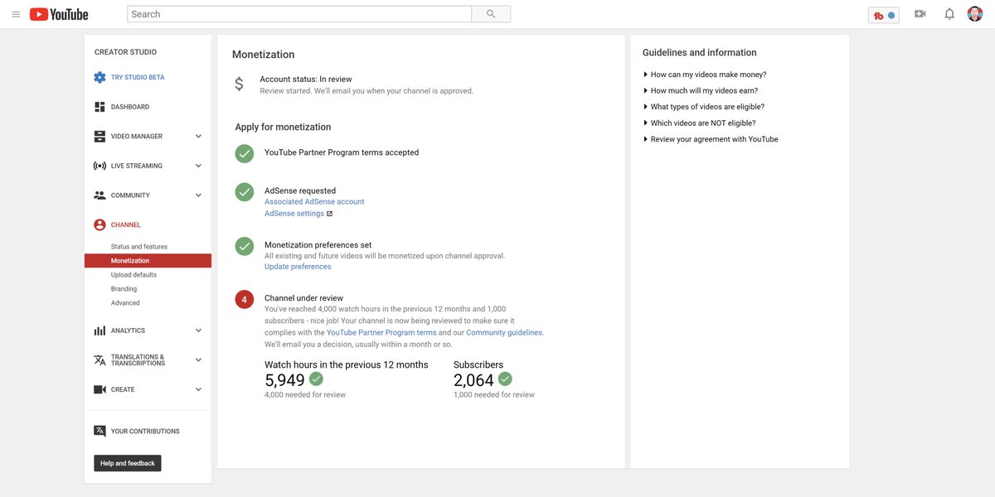Click the green check next to 2,064
The image size is (995, 497).
505,379
